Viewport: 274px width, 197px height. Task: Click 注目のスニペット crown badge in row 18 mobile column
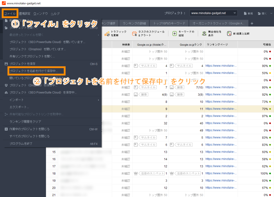[149, 174]
